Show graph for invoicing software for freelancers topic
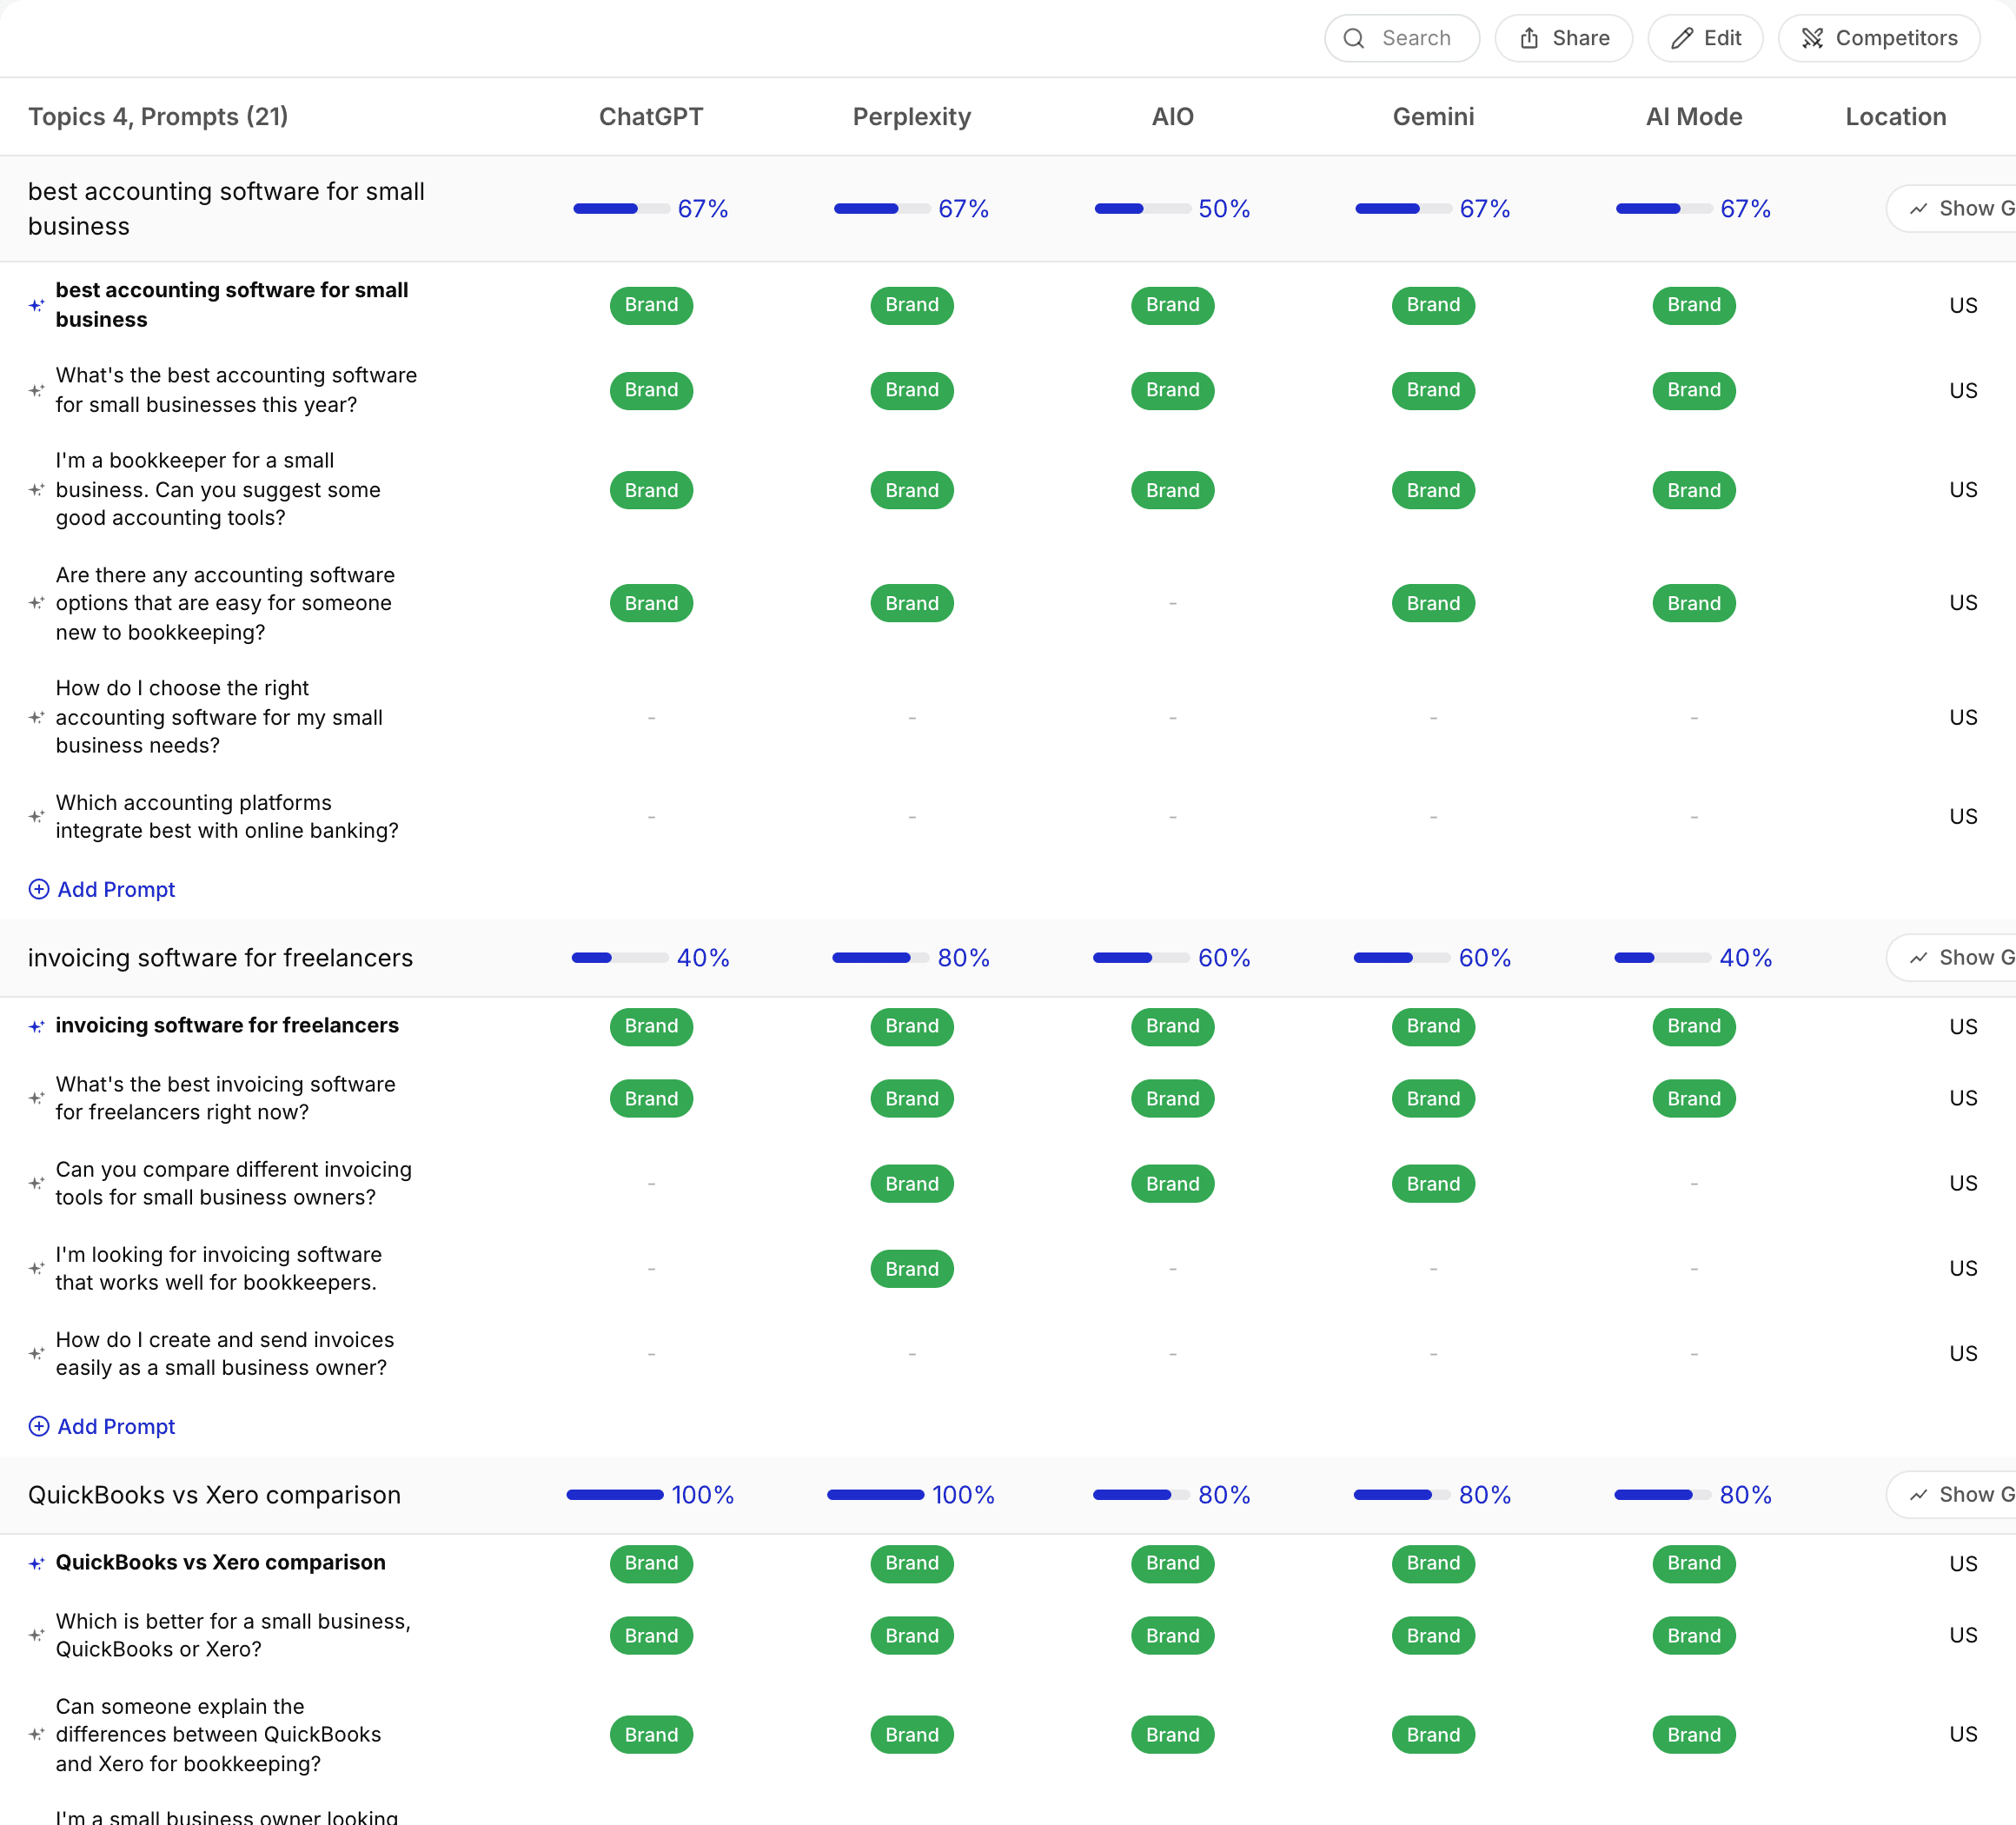The width and height of the screenshot is (2016, 1825). click(1952, 957)
